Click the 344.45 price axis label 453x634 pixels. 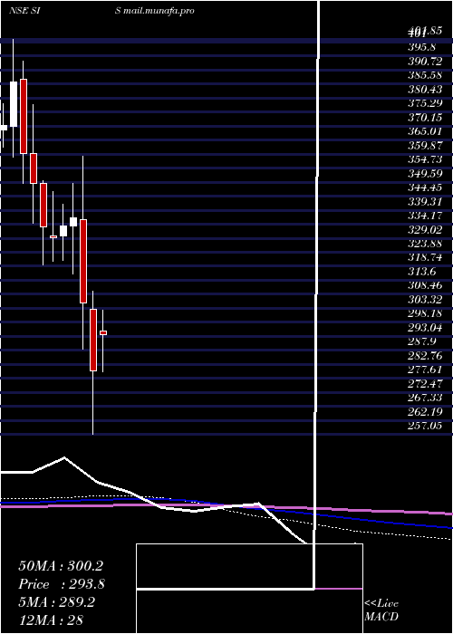click(x=426, y=187)
